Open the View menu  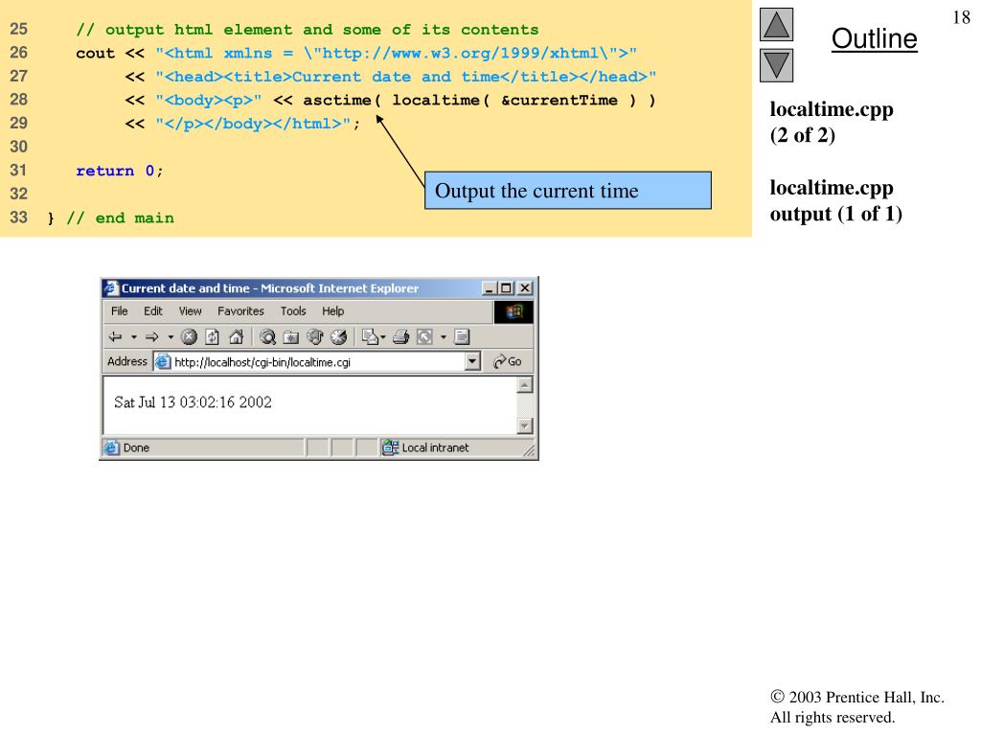(x=191, y=311)
